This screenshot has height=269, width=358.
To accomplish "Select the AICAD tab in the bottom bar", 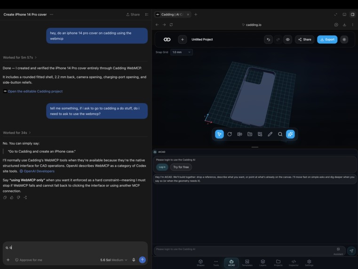I will click(231, 262).
